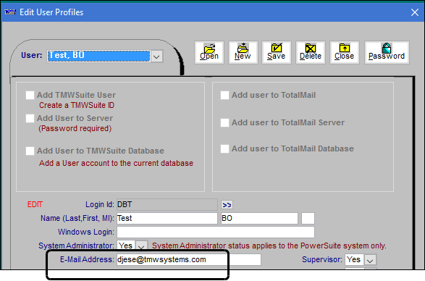Enable Add User to Server checkbox
This screenshot has height=281, width=425.
30,118
